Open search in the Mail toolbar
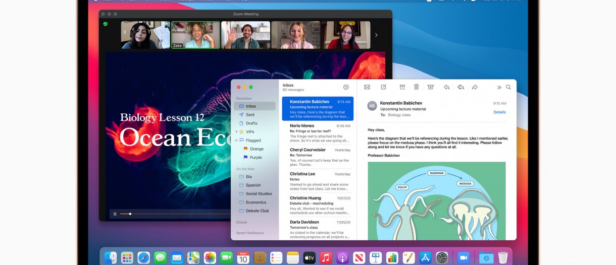Viewport: 616px width, 265px height. (508, 87)
